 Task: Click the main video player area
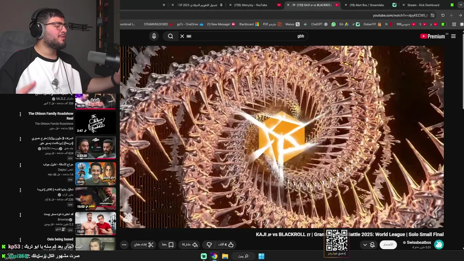coord(282,137)
